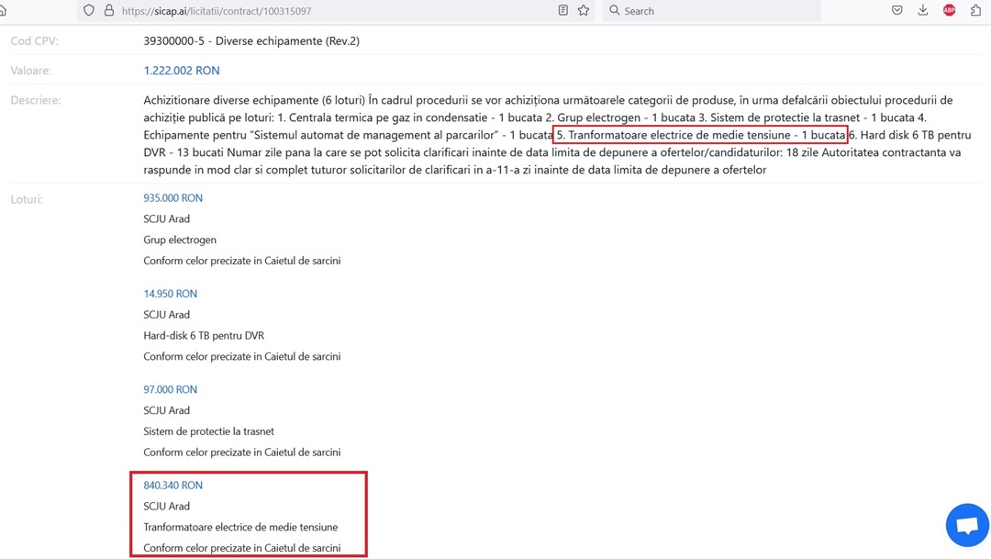Open the 935.000 RON lot link
Screen dimensions: 991x559
[173, 198]
